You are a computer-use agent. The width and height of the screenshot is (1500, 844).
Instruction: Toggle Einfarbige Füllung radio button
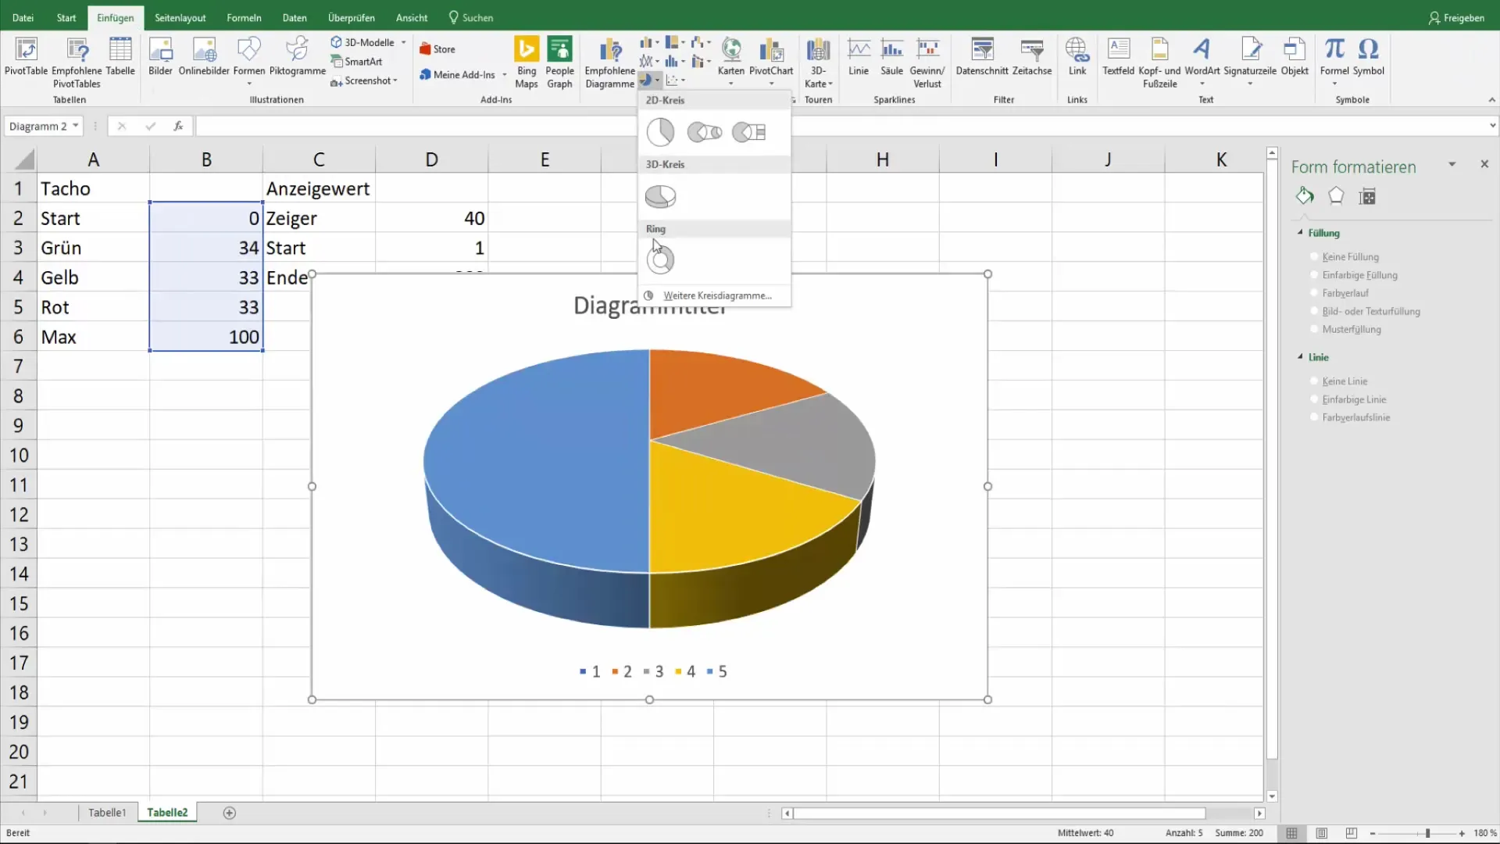tap(1315, 274)
